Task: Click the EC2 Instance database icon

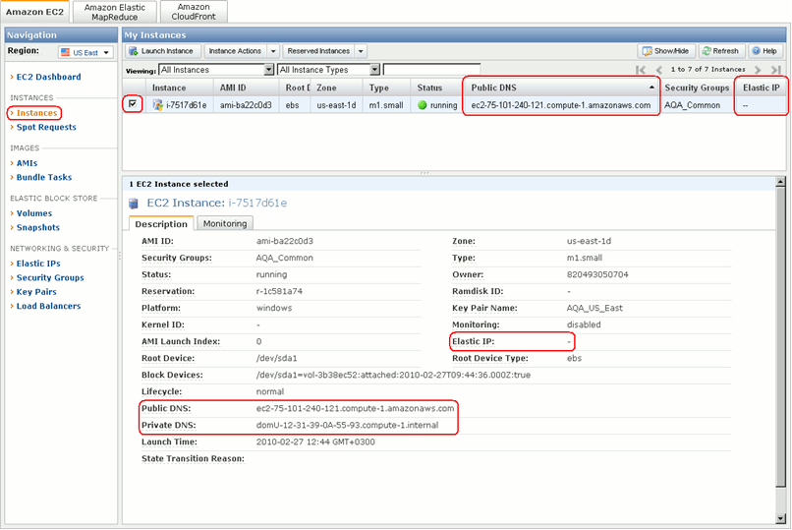Action: pyautogui.click(x=134, y=204)
